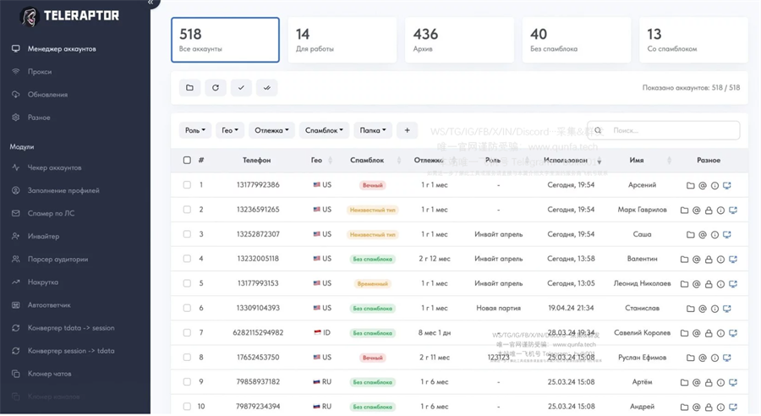This screenshot has width=761, height=416.
Task: Select the 40 Без спамблока card
Action: pos(577,40)
